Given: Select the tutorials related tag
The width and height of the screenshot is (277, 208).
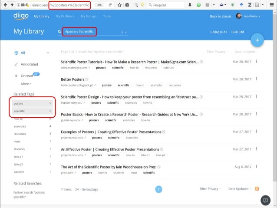Looking at the screenshot, I should pos(19,172).
